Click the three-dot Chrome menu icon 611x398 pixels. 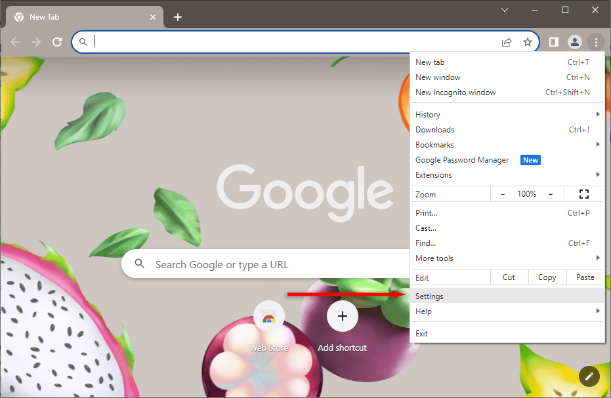point(596,42)
